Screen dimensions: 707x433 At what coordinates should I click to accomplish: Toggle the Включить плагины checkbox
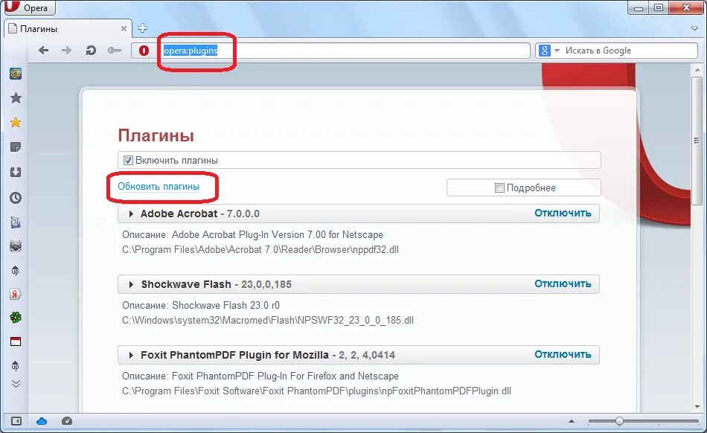129,161
